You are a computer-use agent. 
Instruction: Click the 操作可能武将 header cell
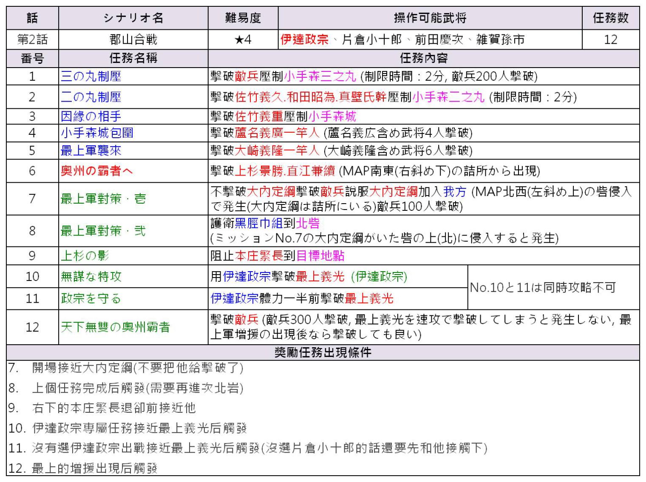(x=430, y=18)
